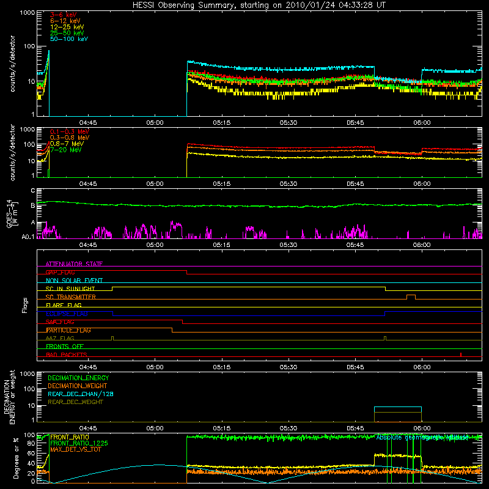489x489 pixels.
Task: Select the AAZ_FLAG label
Action: tap(60, 338)
